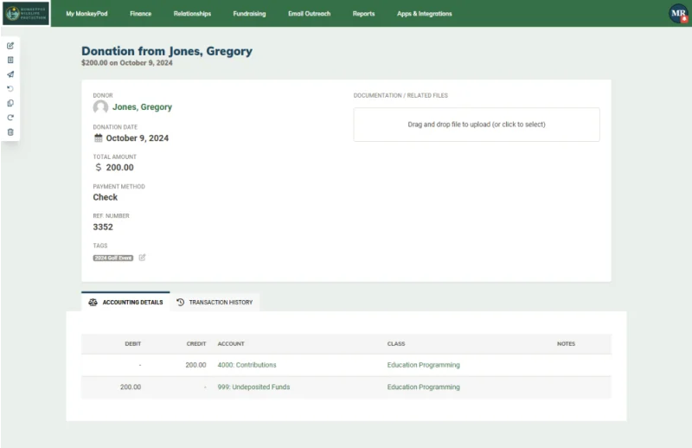
Task: Open the 4000: Contributions account link
Action: pos(247,365)
